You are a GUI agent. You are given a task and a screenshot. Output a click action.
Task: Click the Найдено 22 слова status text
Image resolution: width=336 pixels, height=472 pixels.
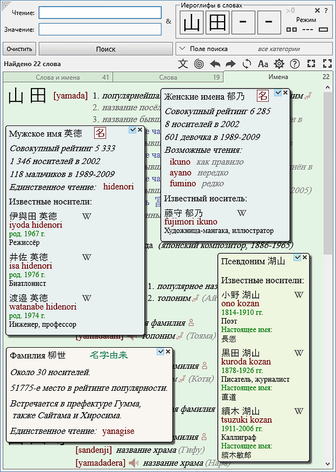(x=32, y=64)
